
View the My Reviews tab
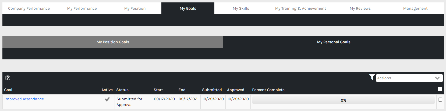360,8
